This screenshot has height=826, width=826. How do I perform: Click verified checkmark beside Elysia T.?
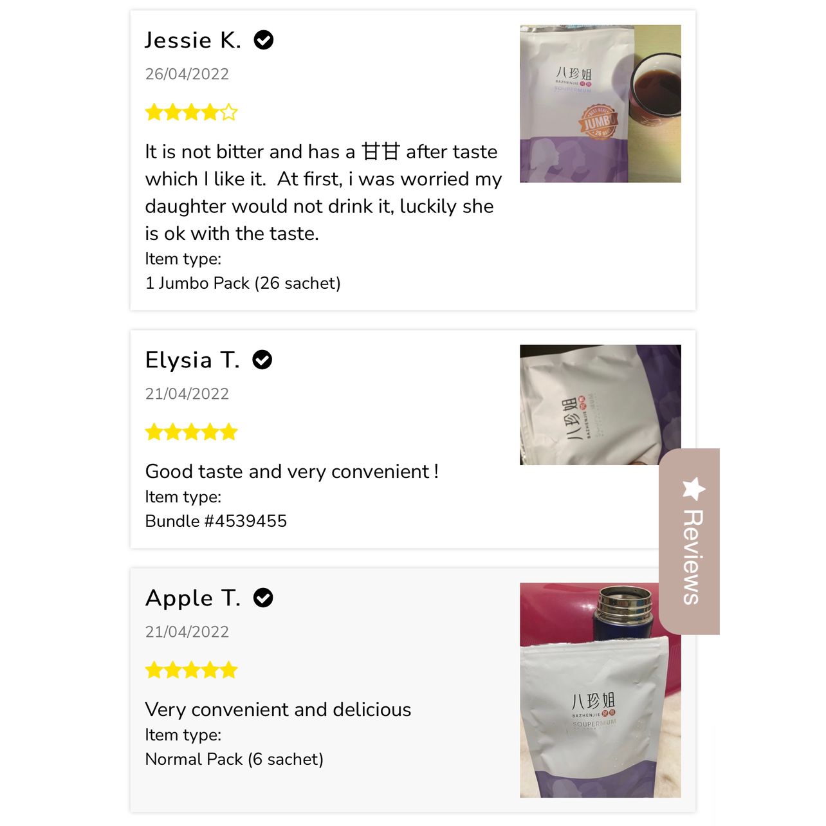point(262,360)
